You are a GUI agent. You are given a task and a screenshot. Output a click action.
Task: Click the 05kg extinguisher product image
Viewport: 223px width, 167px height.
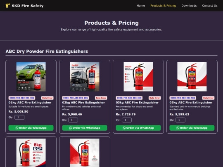click(192, 77)
